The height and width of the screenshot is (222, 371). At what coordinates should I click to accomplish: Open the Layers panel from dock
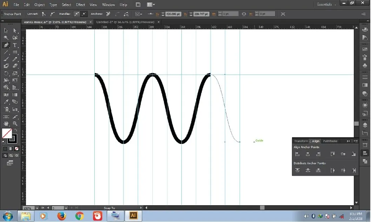click(x=365, y=125)
